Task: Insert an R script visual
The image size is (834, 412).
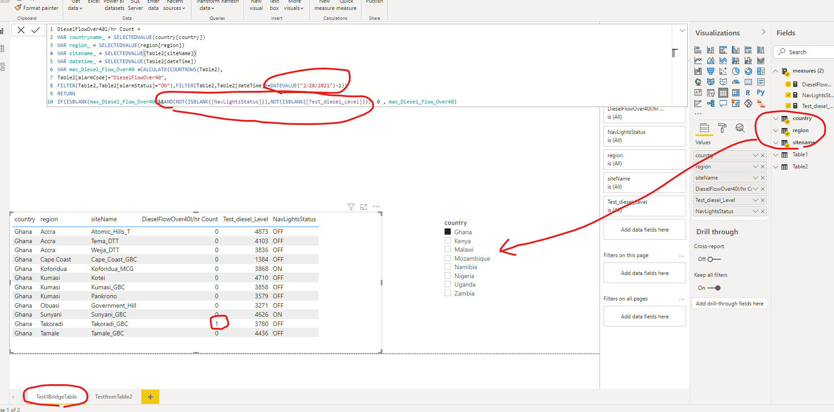Action: 748,93
